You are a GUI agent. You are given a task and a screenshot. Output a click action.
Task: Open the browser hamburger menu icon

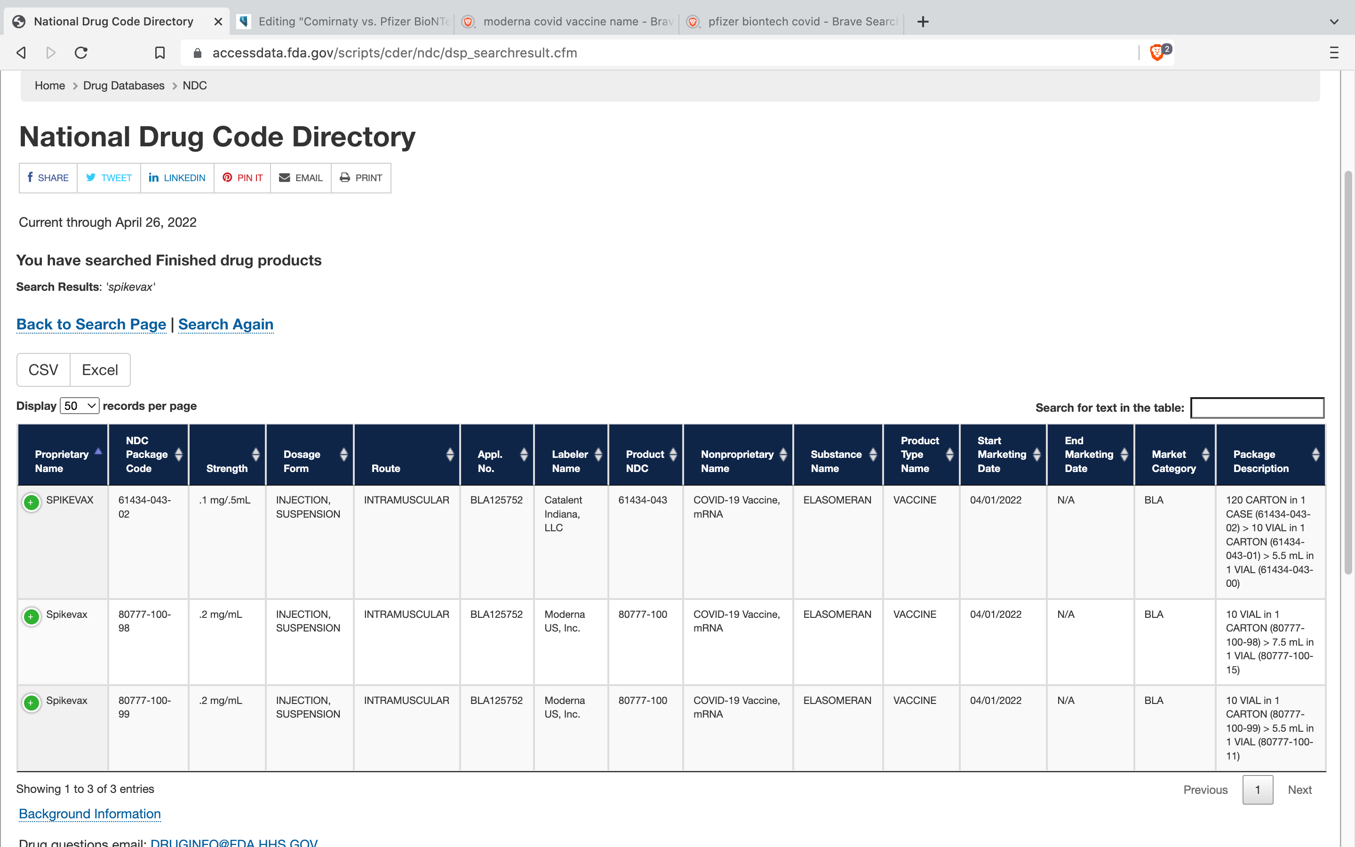[x=1334, y=53]
